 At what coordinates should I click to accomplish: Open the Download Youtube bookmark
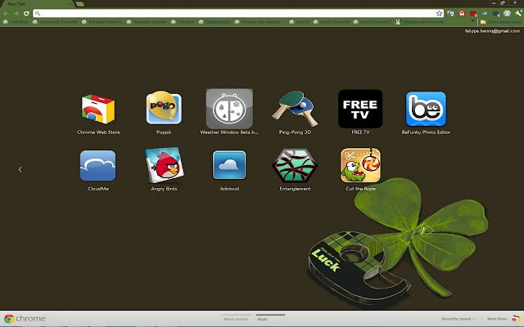[x=55, y=22]
